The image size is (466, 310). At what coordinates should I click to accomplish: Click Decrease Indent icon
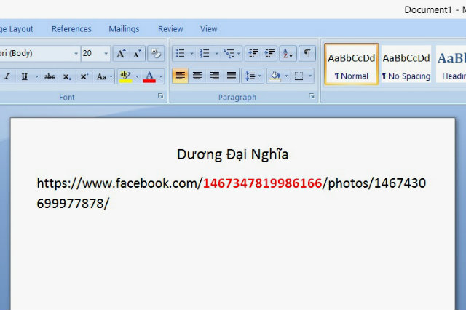pos(253,54)
